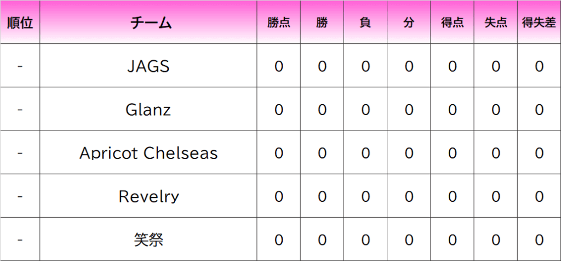Click the 分 column header
The image size is (561, 261).
click(409, 23)
